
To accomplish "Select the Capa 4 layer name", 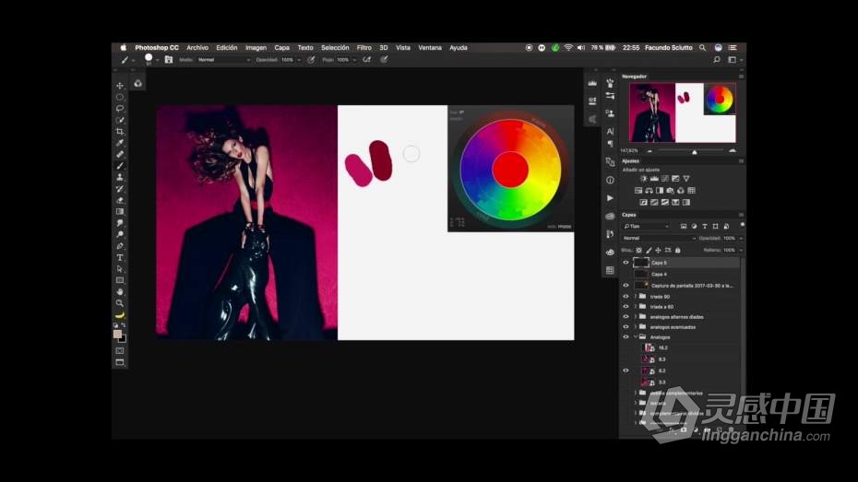I will pyautogui.click(x=659, y=275).
